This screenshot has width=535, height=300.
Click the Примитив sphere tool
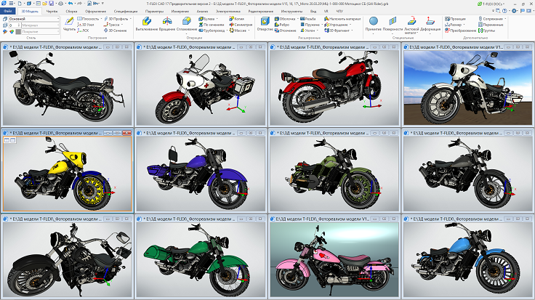(x=374, y=24)
